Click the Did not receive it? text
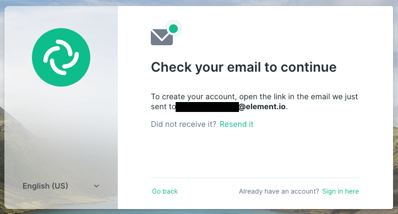 183,124
